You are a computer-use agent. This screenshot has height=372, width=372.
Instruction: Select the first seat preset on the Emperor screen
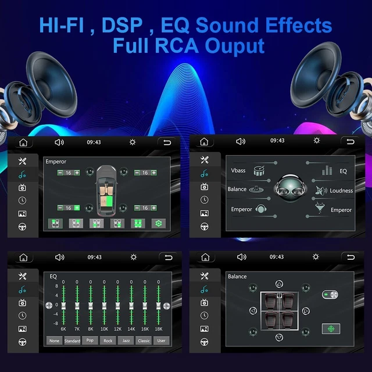pos(56,223)
